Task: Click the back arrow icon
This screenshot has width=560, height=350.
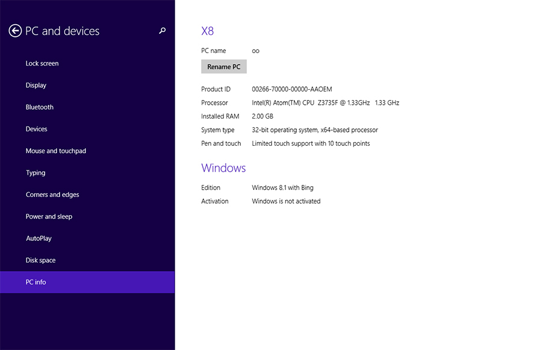Action: [15, 31]
